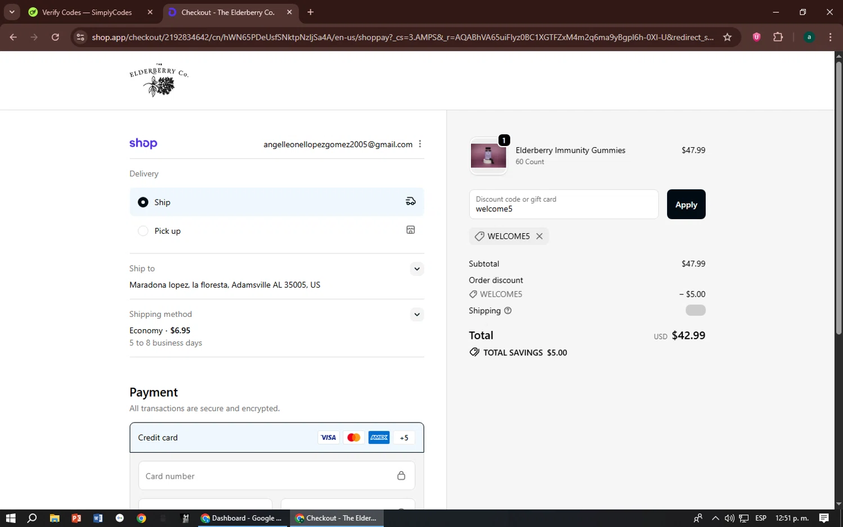Open the Chrome three-dot menu
This screenshot has height=527, width=843.
[830, 37]
